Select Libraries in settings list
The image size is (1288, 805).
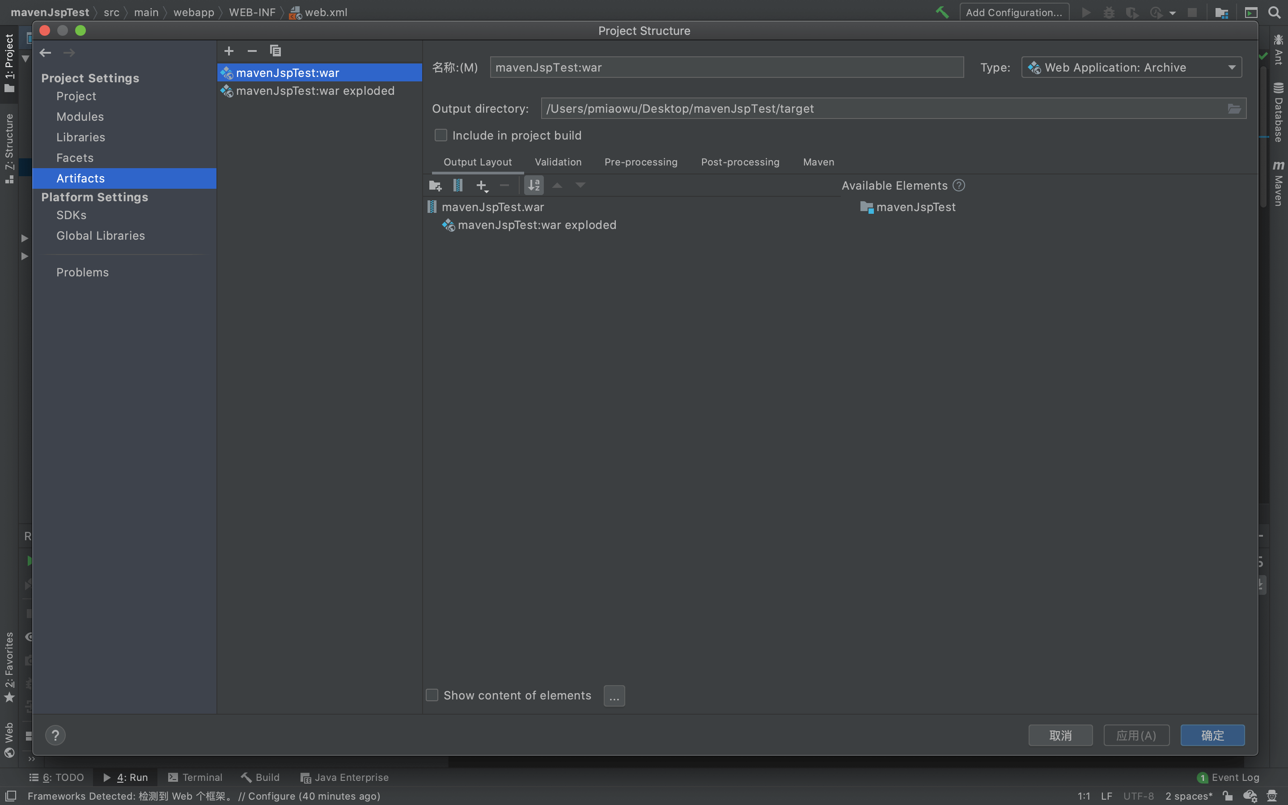coord(124,137)
